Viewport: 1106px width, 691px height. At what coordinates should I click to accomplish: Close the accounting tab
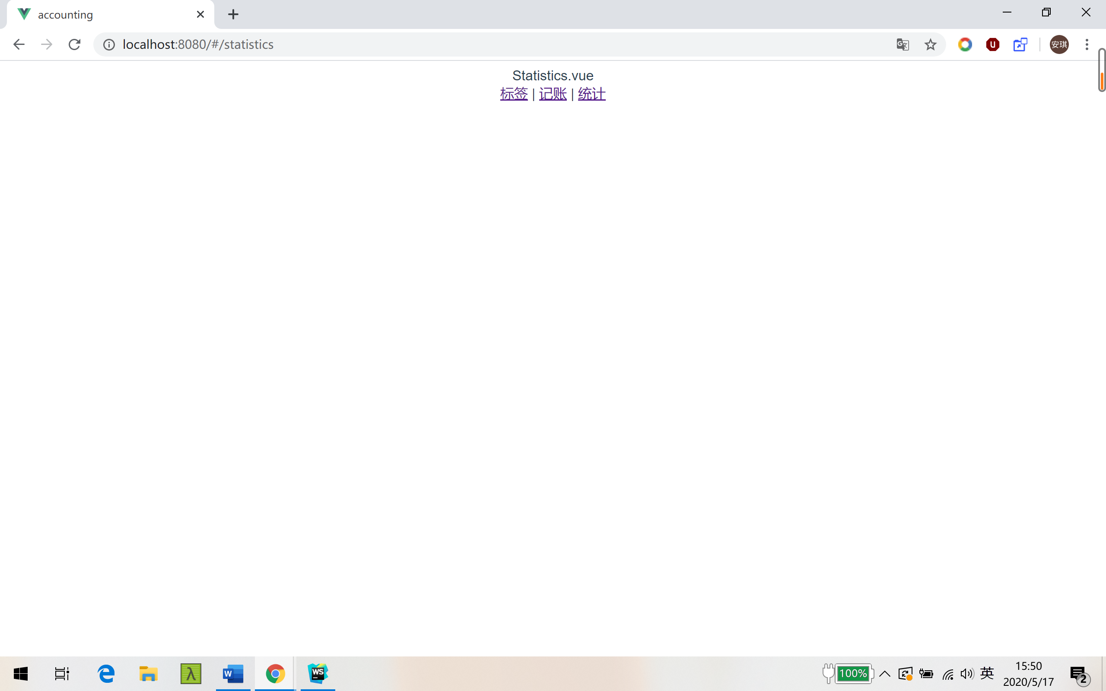(200, 14)
